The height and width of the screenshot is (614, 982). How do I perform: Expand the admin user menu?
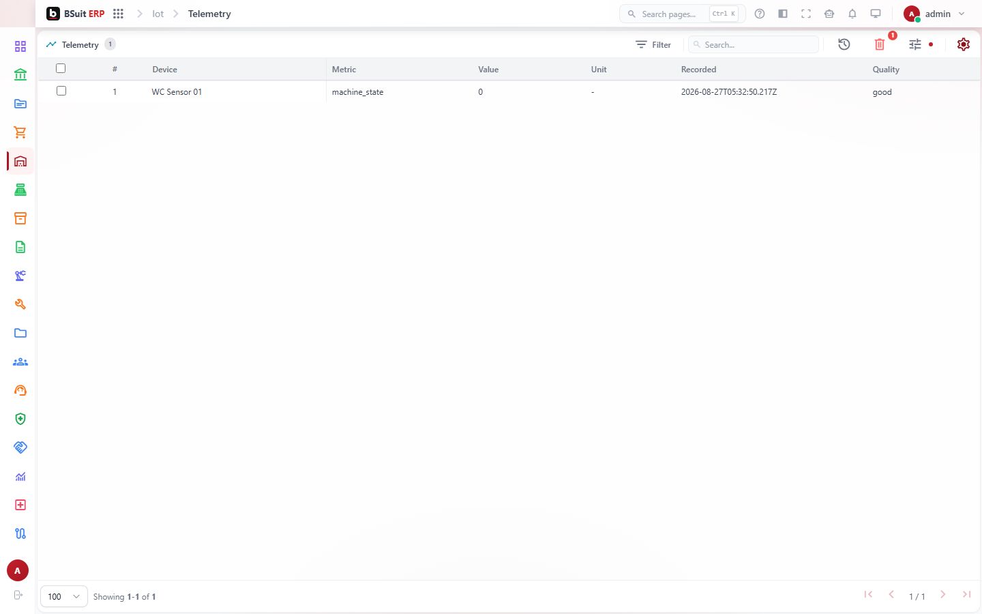(x=934, y=14)
